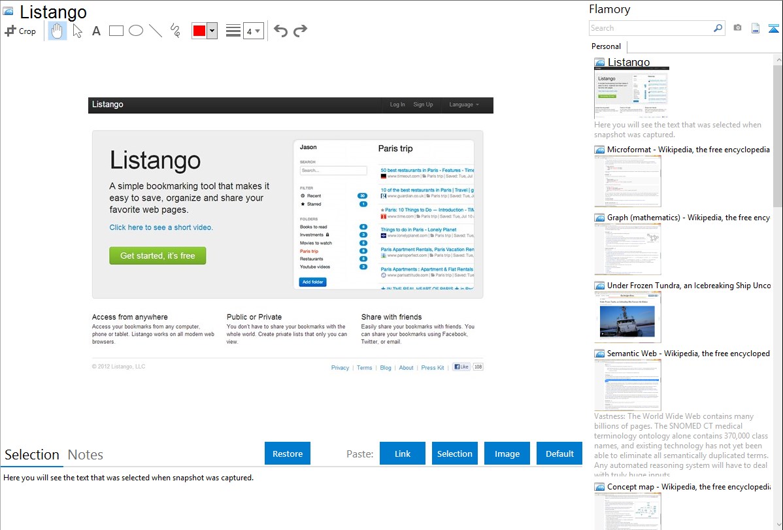This screenshot has width=783, height=530.
Task: Click the camera capture snapshot icon
Action: click(737, 28)
